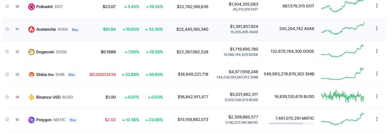This screenshot has width=392, height=133.
Task: Favorite Shiba Inu with the star icon
Action: (x=7, y=74)
